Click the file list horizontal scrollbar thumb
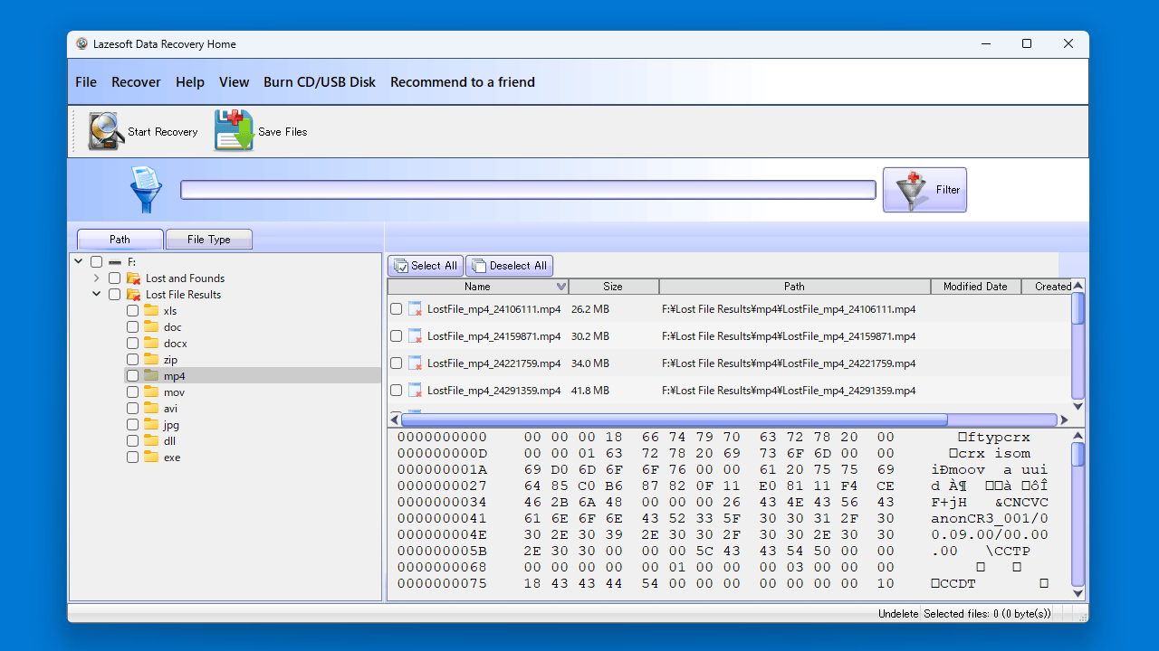Viewport: 1159px width, 651px height. click(x=675, y=420)
